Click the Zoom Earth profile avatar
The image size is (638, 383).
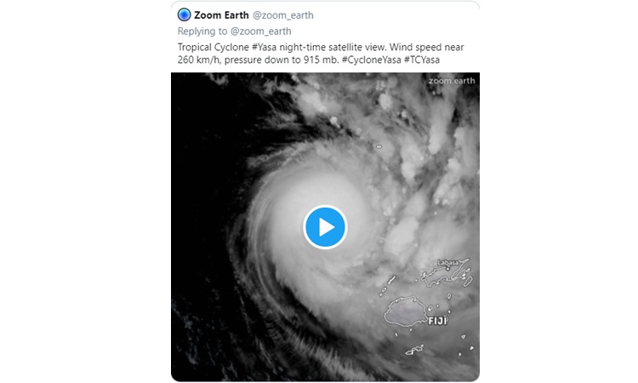(x=184, y=14)
